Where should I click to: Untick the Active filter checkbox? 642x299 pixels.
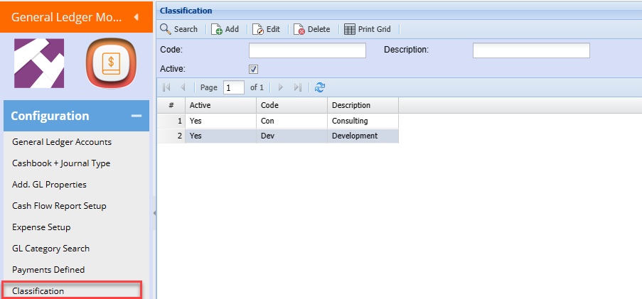pos(254,69)
